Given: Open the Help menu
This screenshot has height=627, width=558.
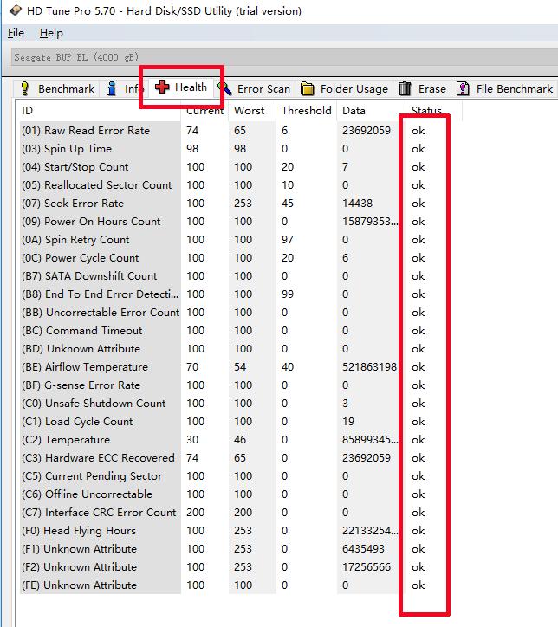Looking at the screenshot, I should pos(51,33).
